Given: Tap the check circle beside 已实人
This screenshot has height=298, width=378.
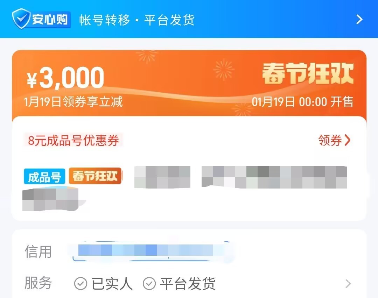Looking at the screenshot, I should 80,283.
